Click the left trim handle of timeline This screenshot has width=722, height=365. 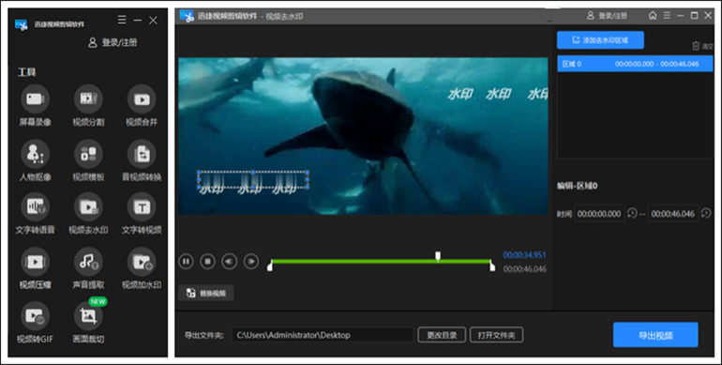pos(270,266)
